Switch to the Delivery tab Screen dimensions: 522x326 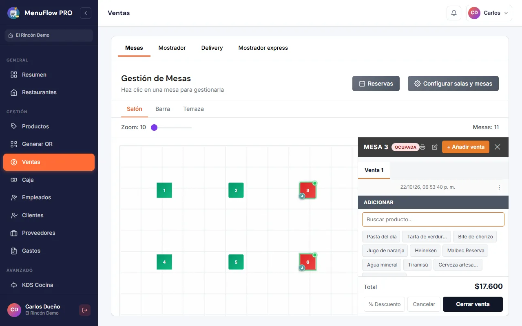[212, 48]
